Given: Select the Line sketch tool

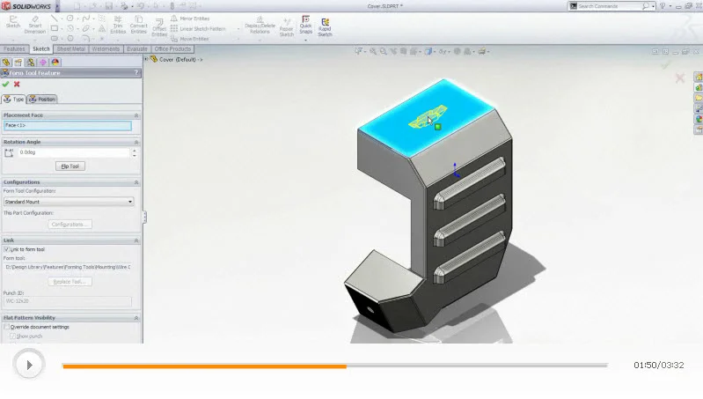Looking at the screenshot, I should 54,18.
